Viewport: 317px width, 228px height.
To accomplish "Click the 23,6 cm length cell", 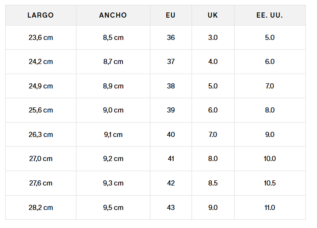I will pos(41,37).
